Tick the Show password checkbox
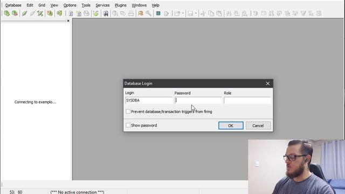The width and height of the screenshot is (345, 194). click(128, 125)
